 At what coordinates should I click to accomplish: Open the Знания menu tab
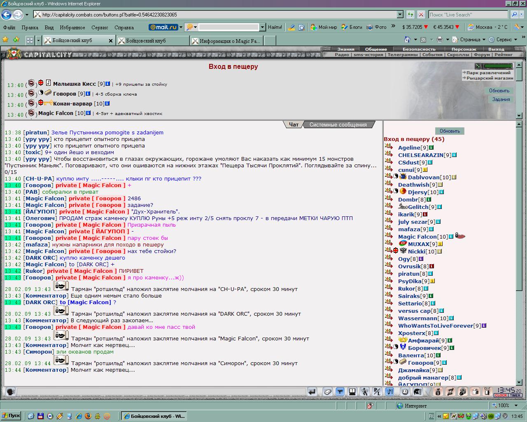pyautogui.click(x=346, y=49)
